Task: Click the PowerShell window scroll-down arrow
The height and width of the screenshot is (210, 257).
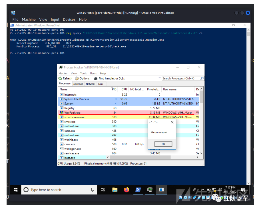Action: click(248, 183)
